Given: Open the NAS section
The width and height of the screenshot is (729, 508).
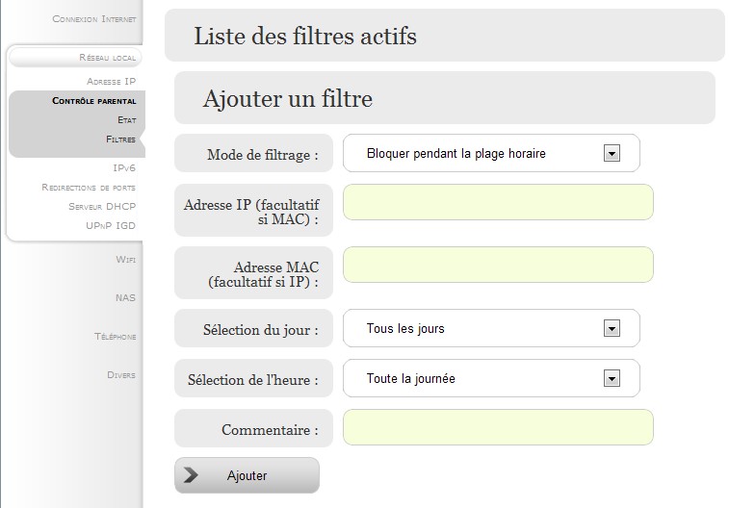Looking at the screenshot, I should [125, 298].
